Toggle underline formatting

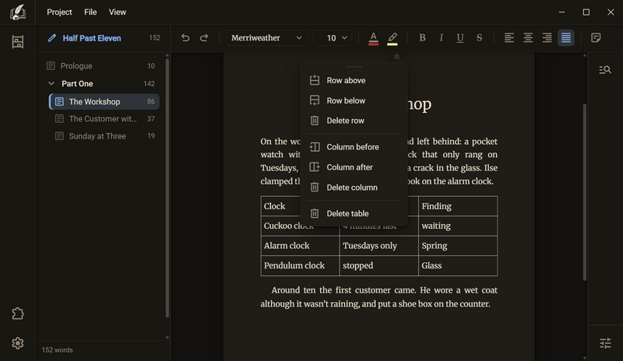pyautogui.click(x=460, y=37)
